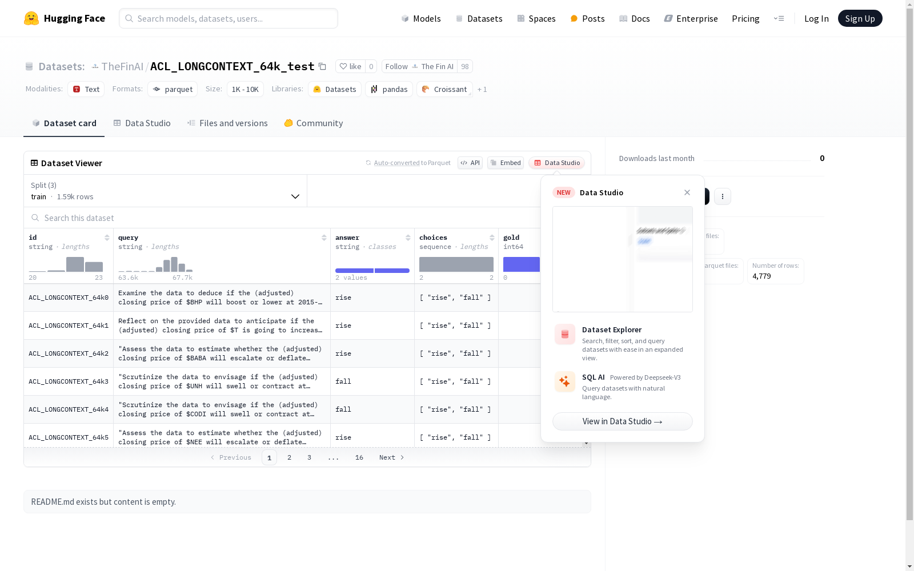Select the Text modality tag
This screenshot has width=914, height=571.
pos(86,89)
